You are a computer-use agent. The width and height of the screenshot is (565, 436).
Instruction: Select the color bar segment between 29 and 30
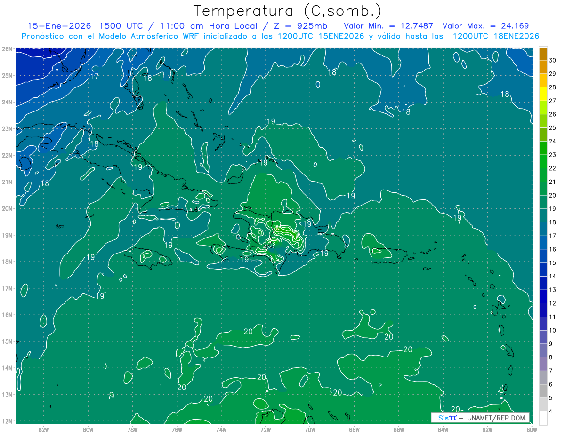coord(543,67)
